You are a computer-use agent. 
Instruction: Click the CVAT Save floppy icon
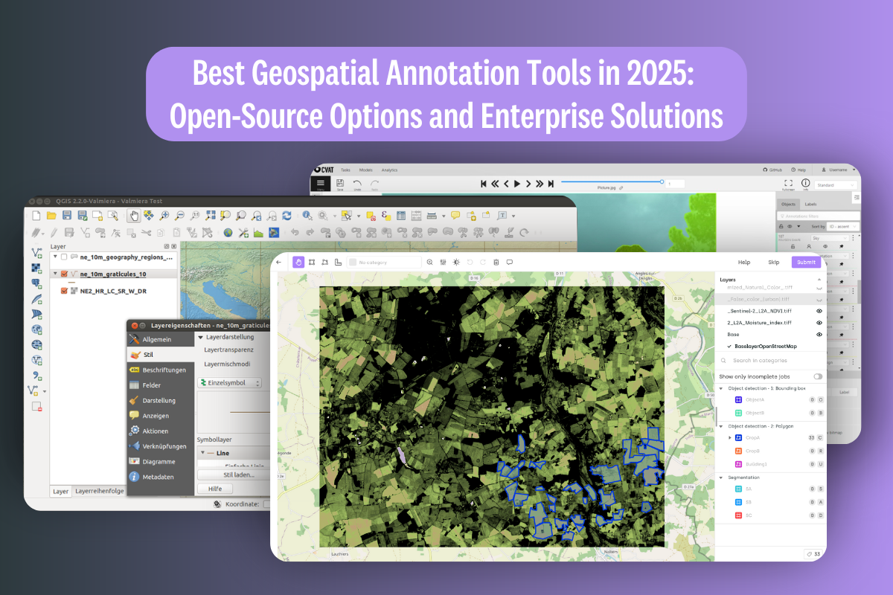(340, 184)
